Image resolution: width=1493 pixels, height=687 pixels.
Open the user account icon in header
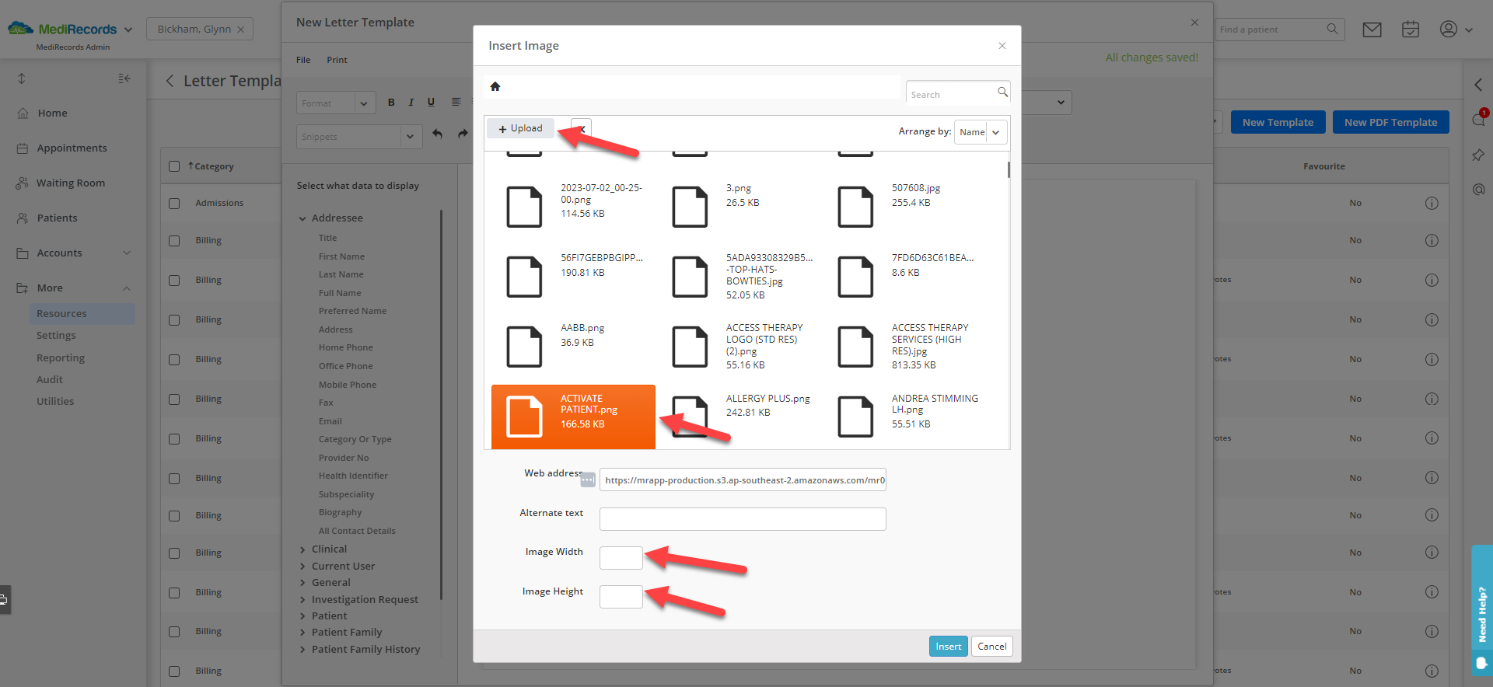[1449, 30]
